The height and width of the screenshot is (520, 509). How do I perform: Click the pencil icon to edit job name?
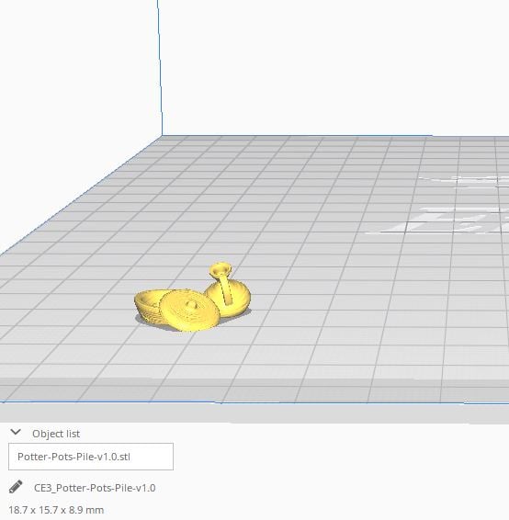point(16,487)
